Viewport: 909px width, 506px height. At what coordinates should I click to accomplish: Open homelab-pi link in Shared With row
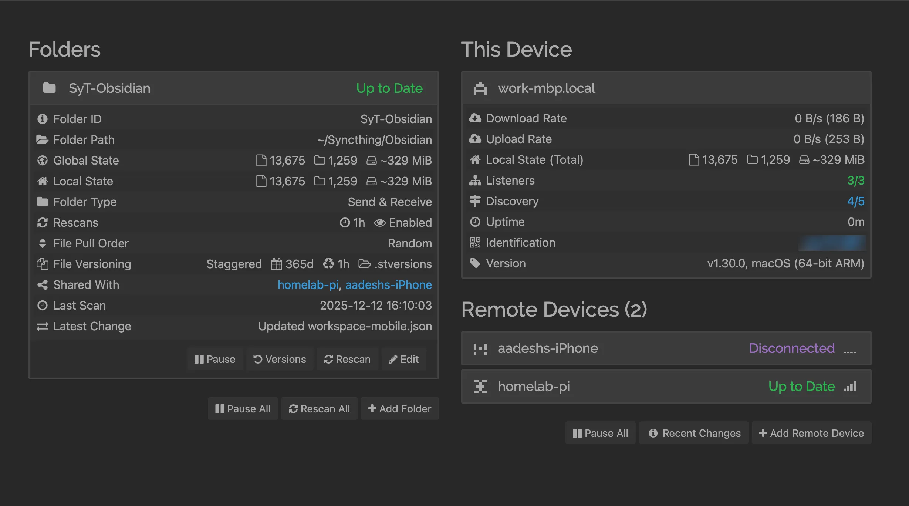tap(308, 285)
